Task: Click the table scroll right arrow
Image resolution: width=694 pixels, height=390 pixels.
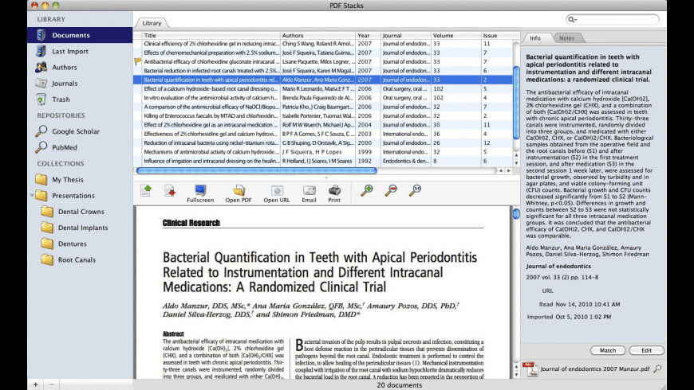Action: tap(509, 170)
